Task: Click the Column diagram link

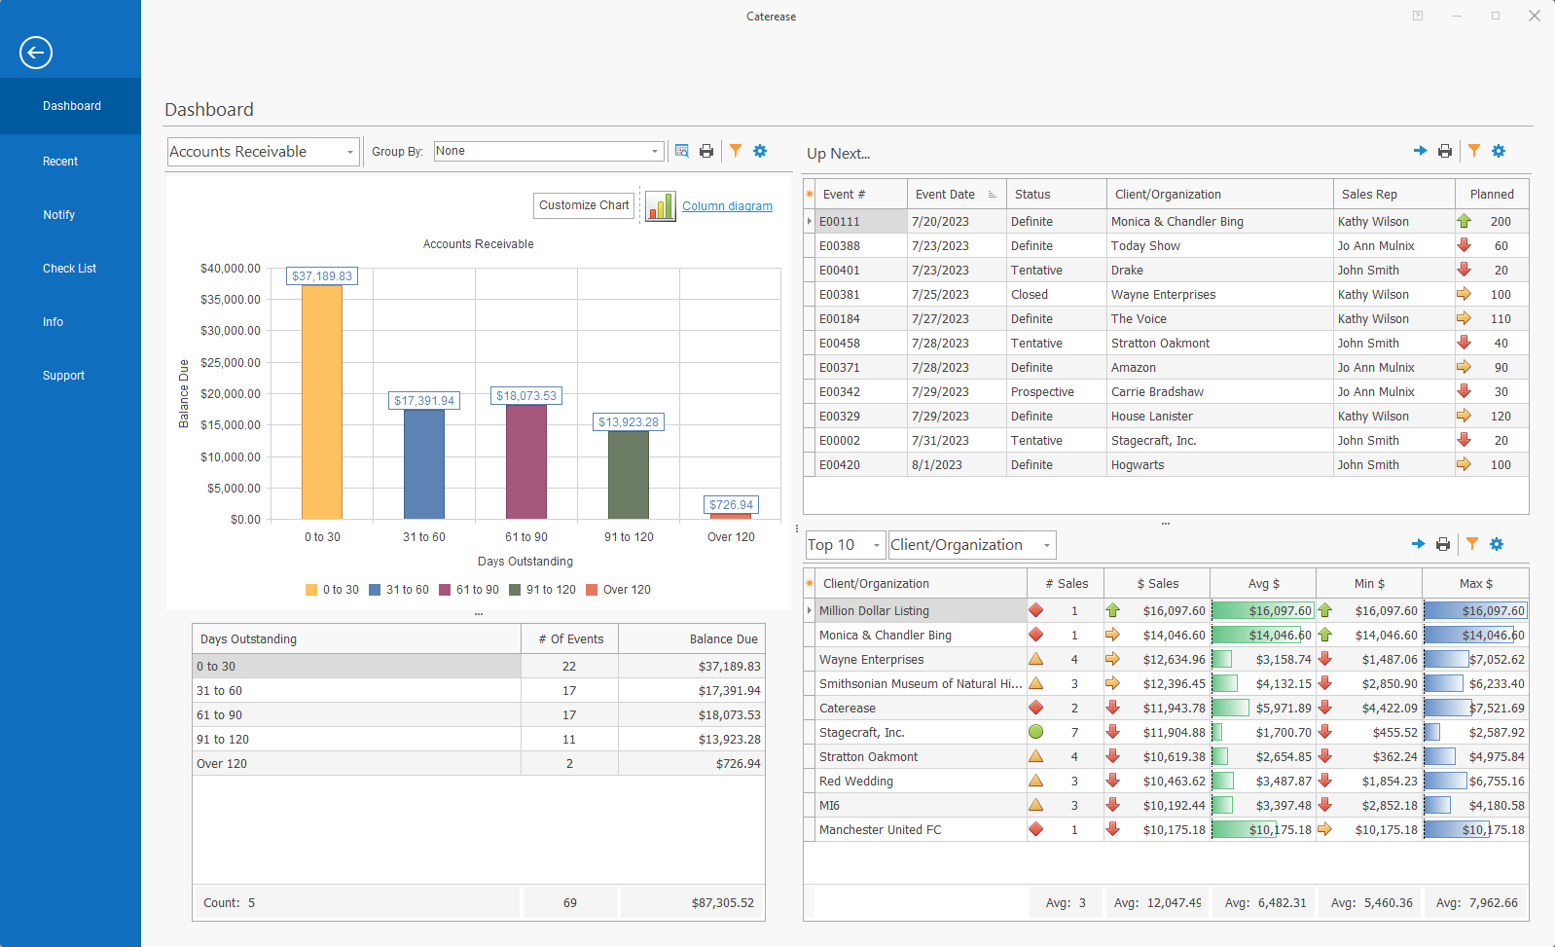Action: point(727,206)
